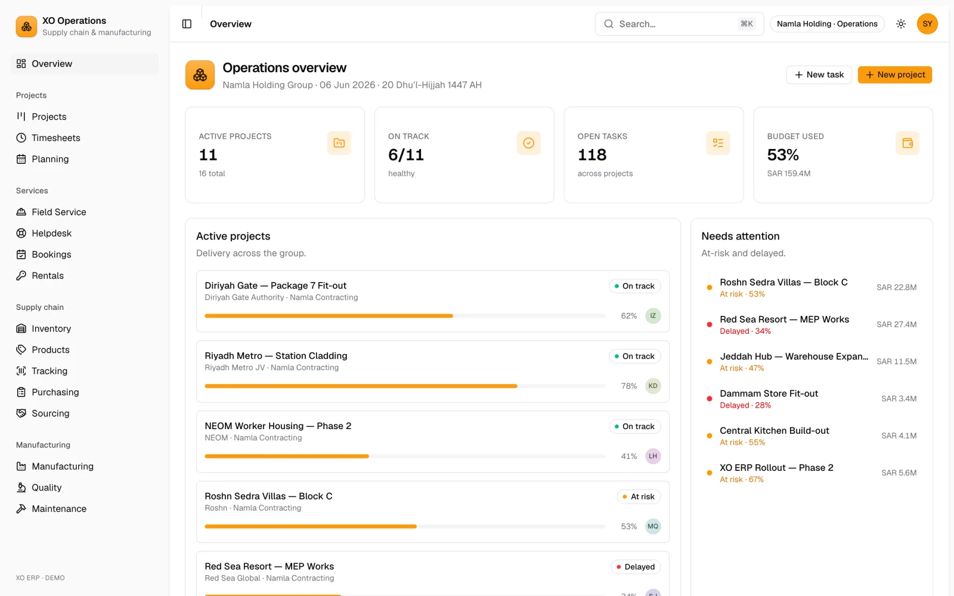The height and width of the screenshot is (596, 954).
Task: Toggle light/dark theme sun icon
Action: click(901, 24)
